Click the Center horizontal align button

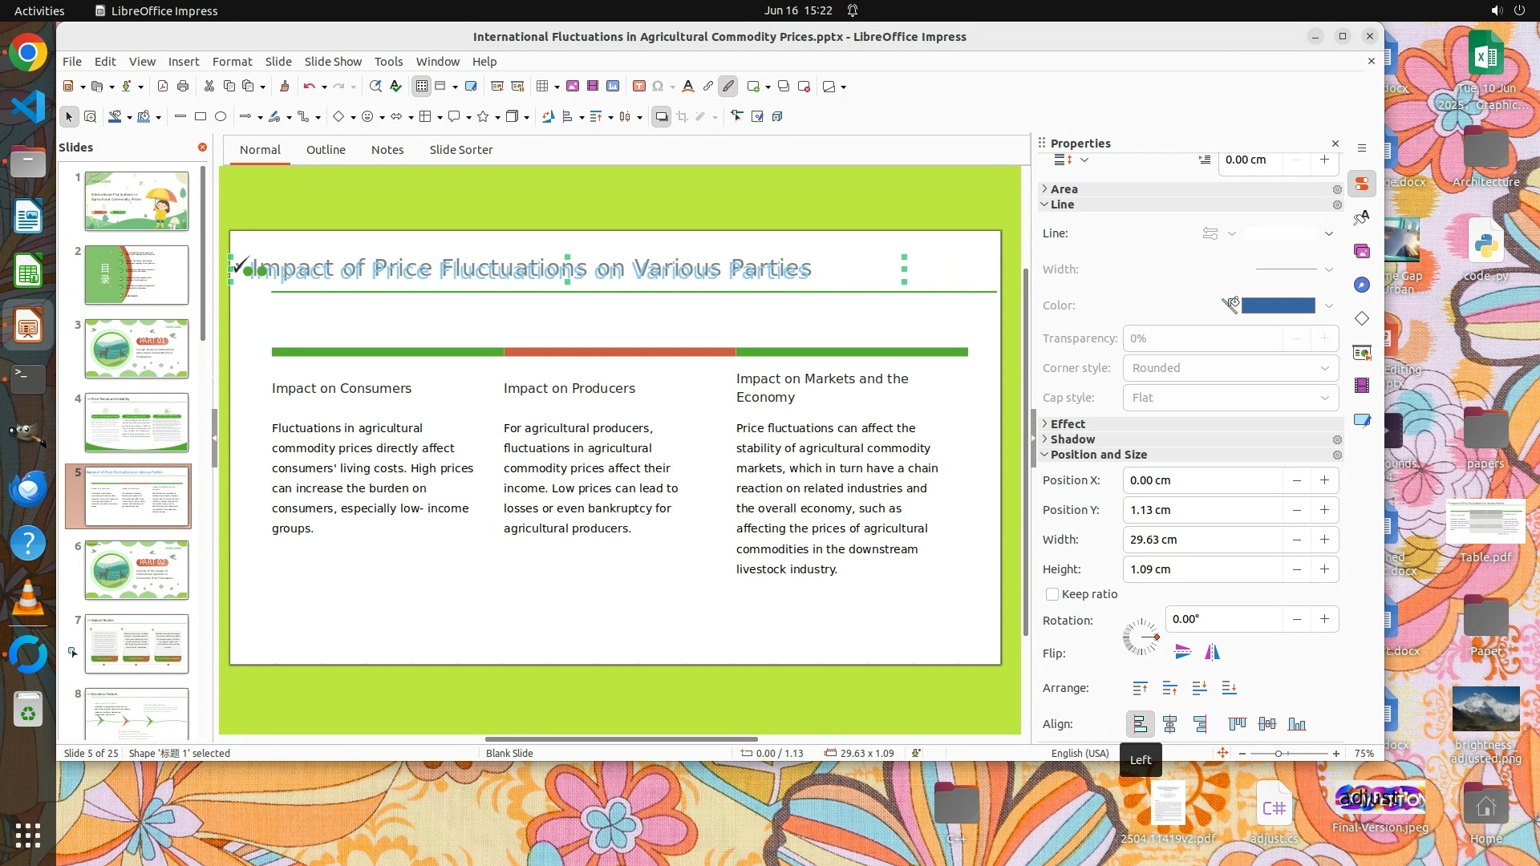click(x=1170, y=724)
